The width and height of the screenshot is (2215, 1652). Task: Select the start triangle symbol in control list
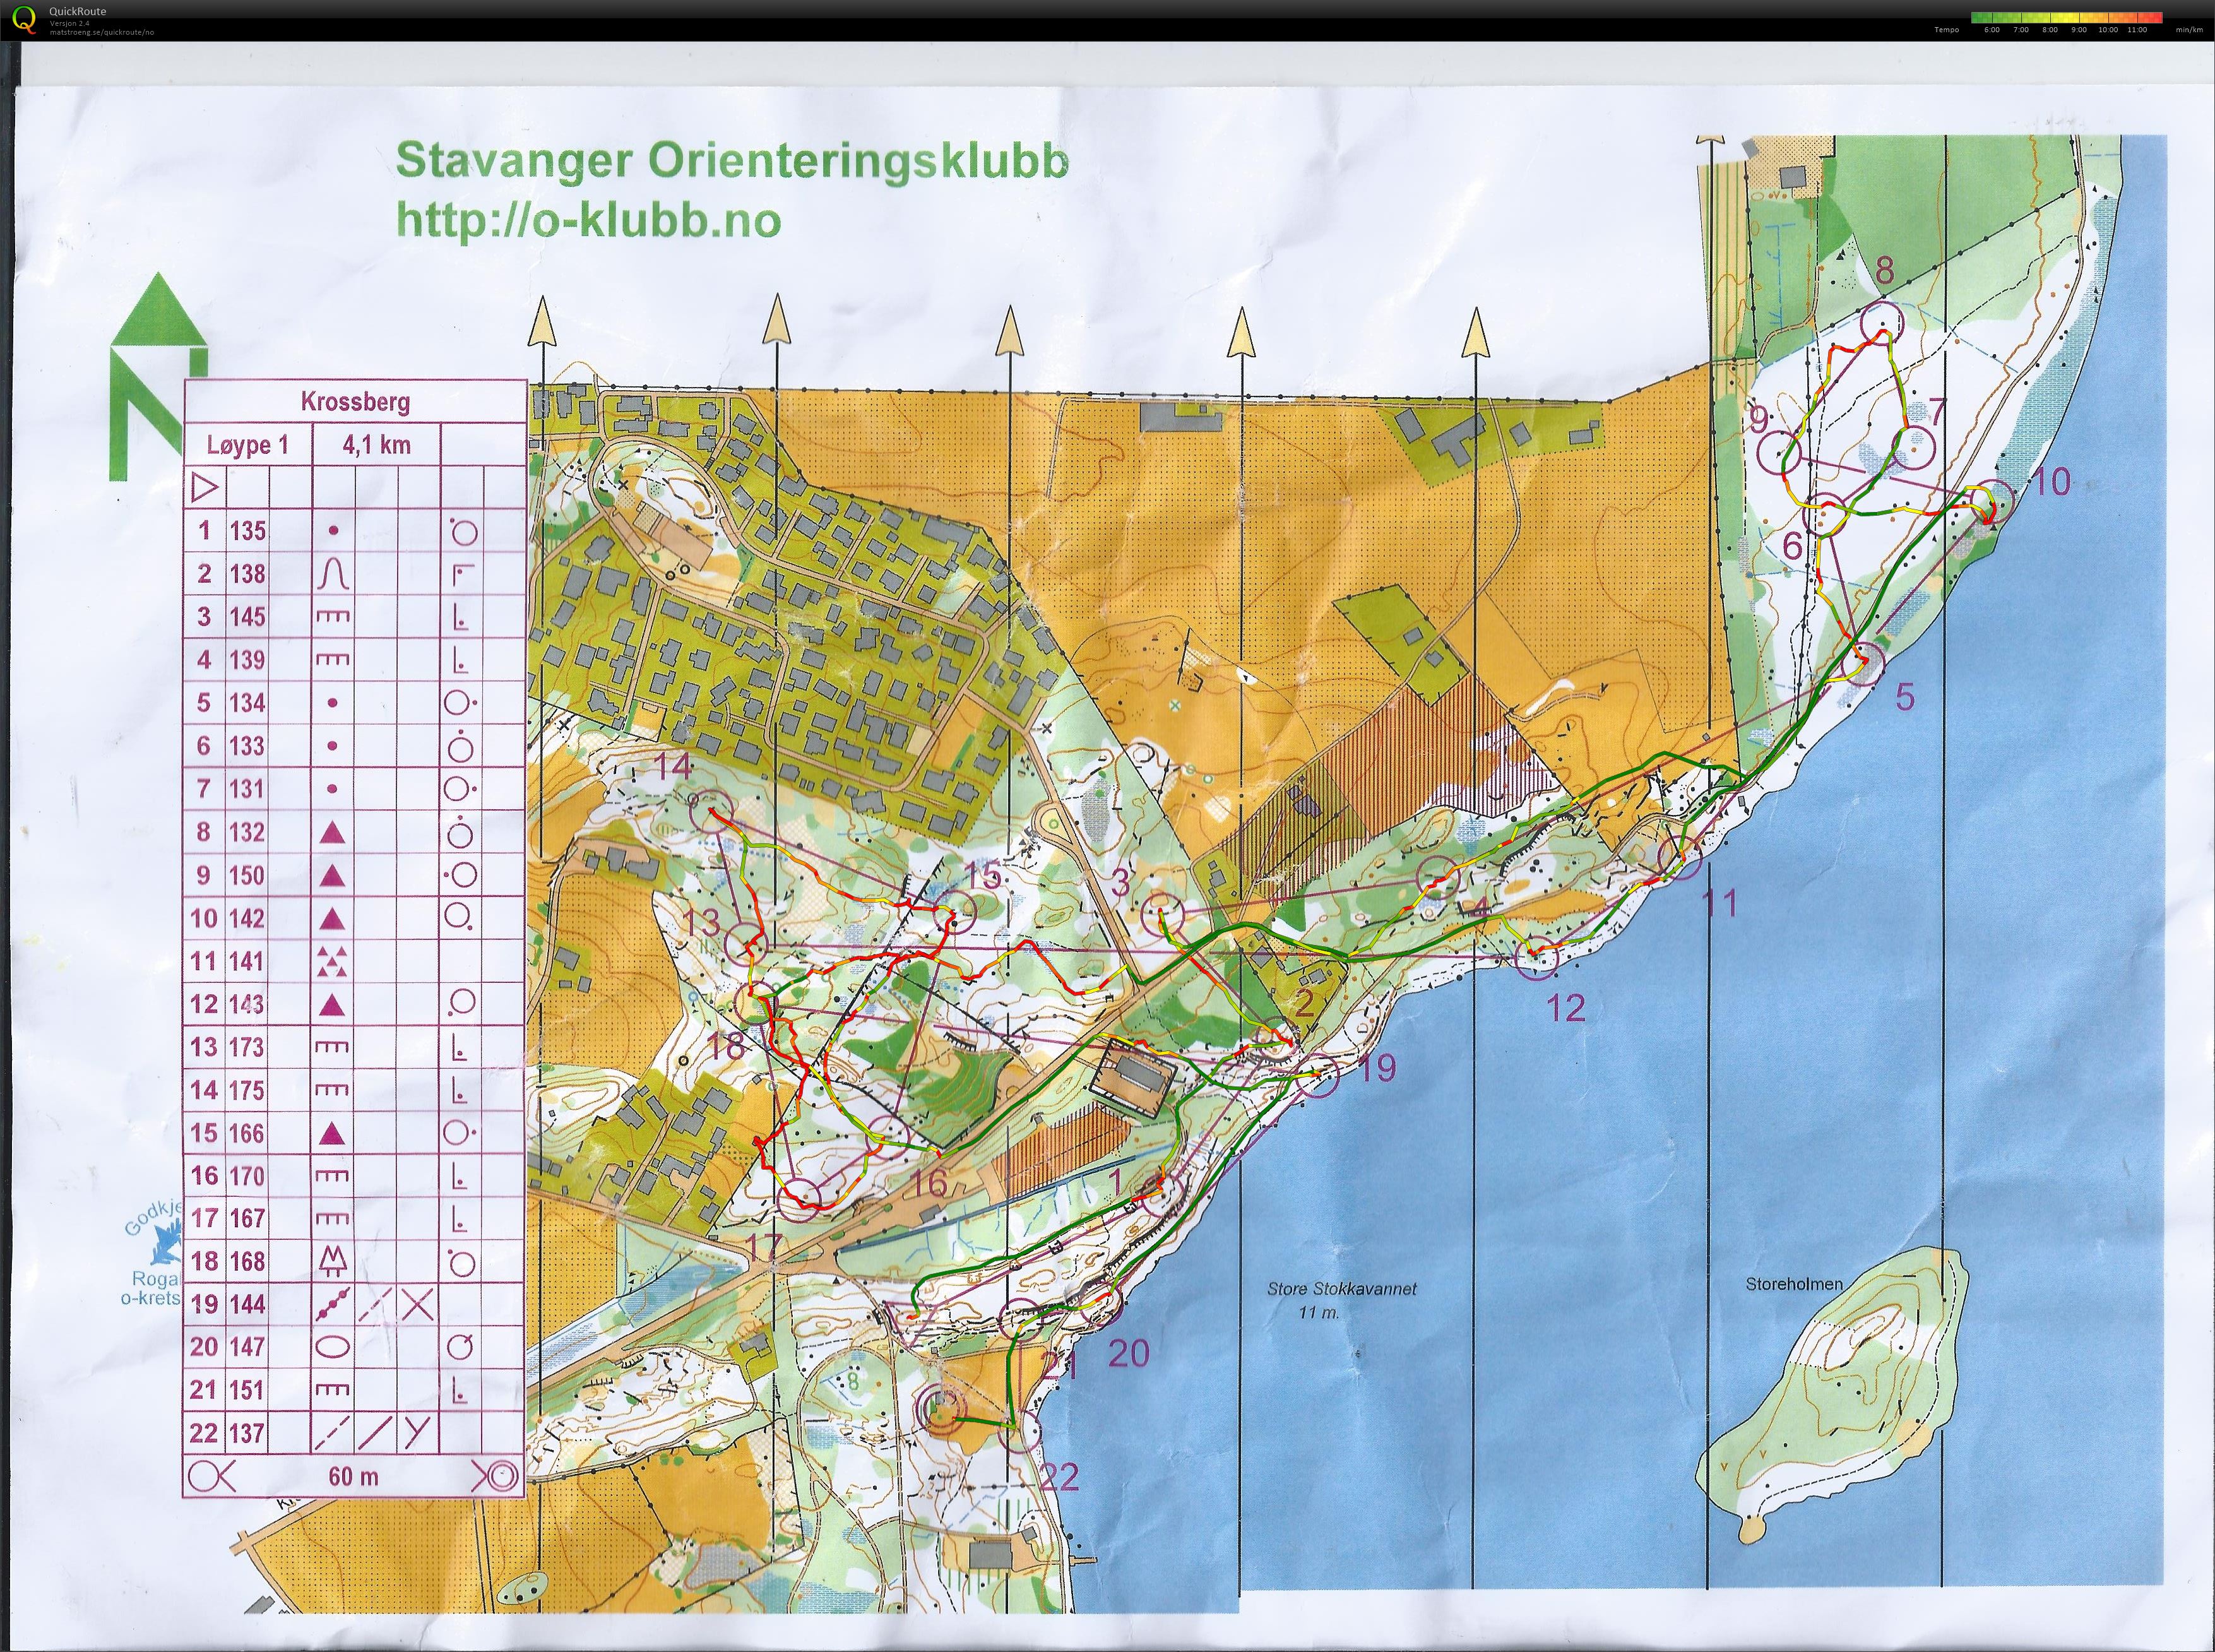[204, 488]
